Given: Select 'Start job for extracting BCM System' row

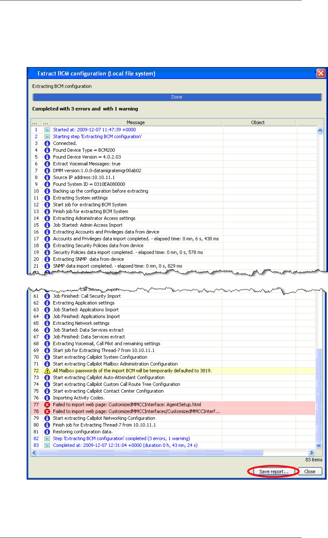Looking at the screenshot, I should pos(174,205).
